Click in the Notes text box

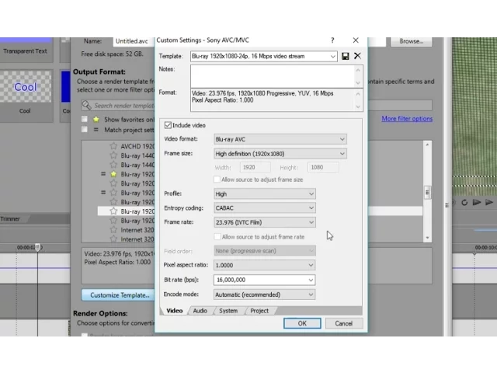273,76
